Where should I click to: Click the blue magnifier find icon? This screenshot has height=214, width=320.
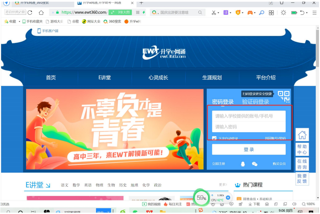262,13
